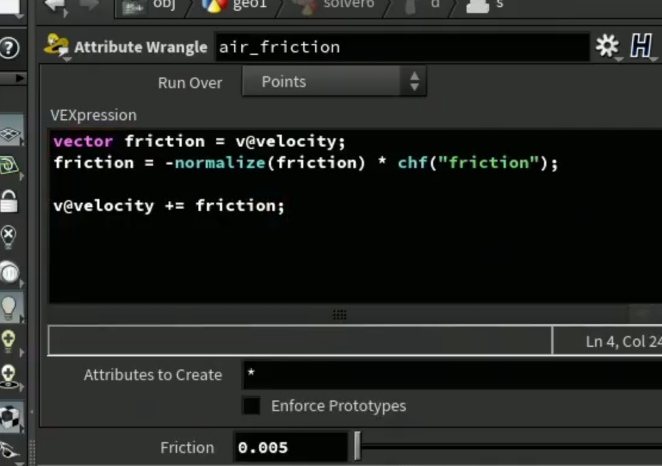This screenshot has height=466, width=662.
Task: Click the Attribute Wrangle node icon
Action: [x=57, y=45]
